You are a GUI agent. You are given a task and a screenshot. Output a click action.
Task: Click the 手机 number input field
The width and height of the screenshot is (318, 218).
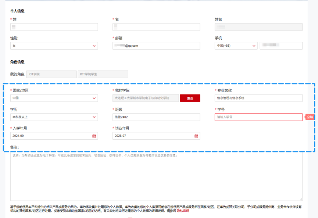(281, 46)
